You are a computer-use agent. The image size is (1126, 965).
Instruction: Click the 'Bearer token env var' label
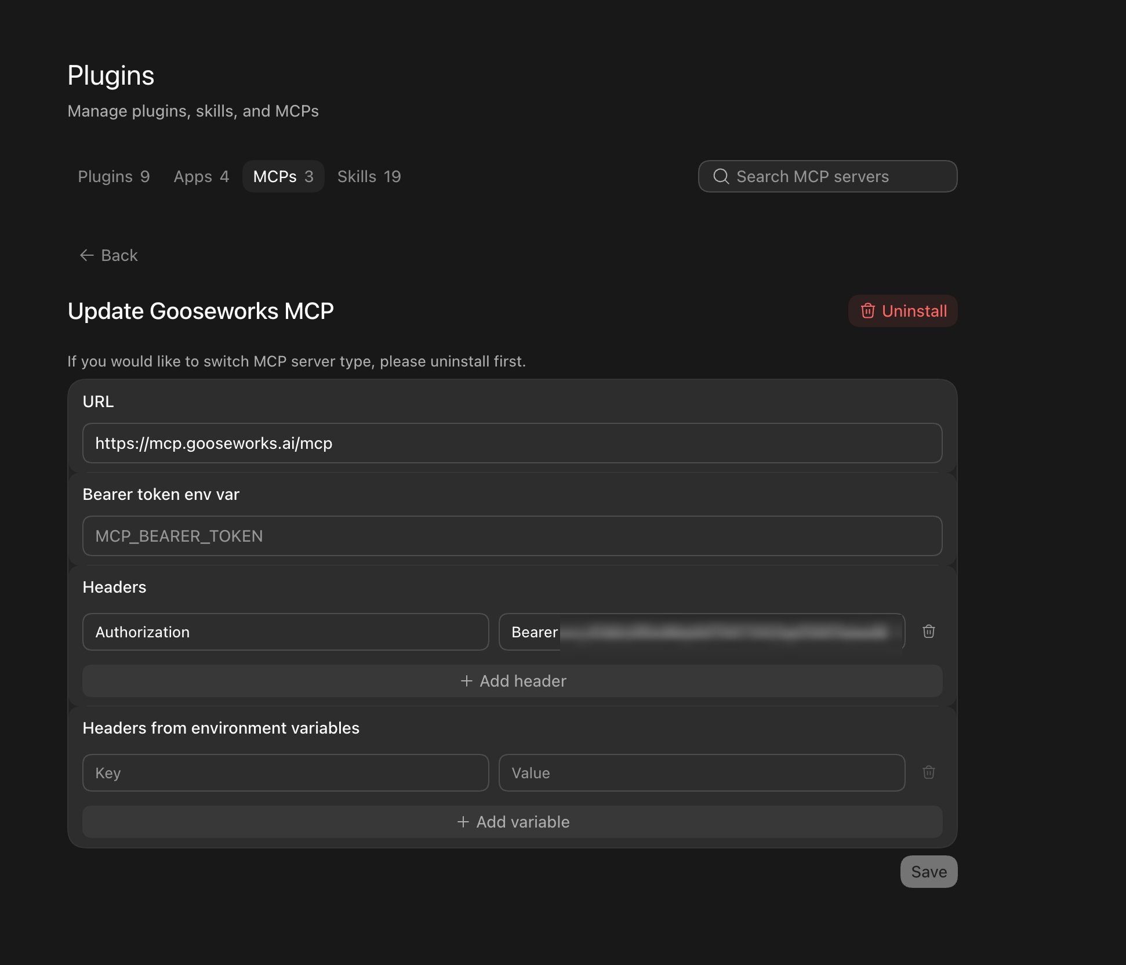click(x=161, y=494)
